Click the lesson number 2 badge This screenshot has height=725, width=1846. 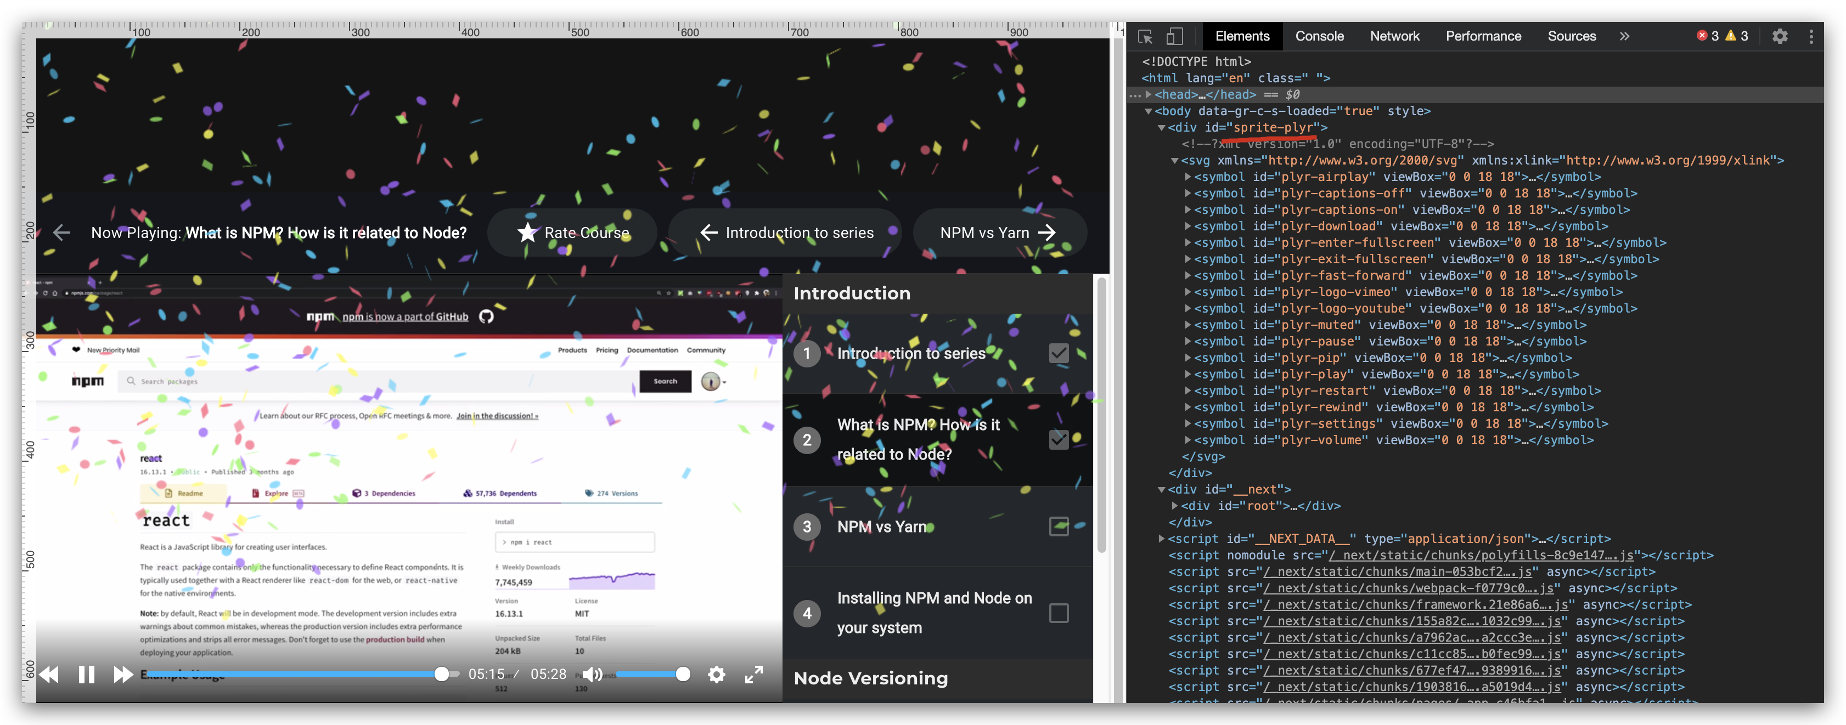pos(807,440)
